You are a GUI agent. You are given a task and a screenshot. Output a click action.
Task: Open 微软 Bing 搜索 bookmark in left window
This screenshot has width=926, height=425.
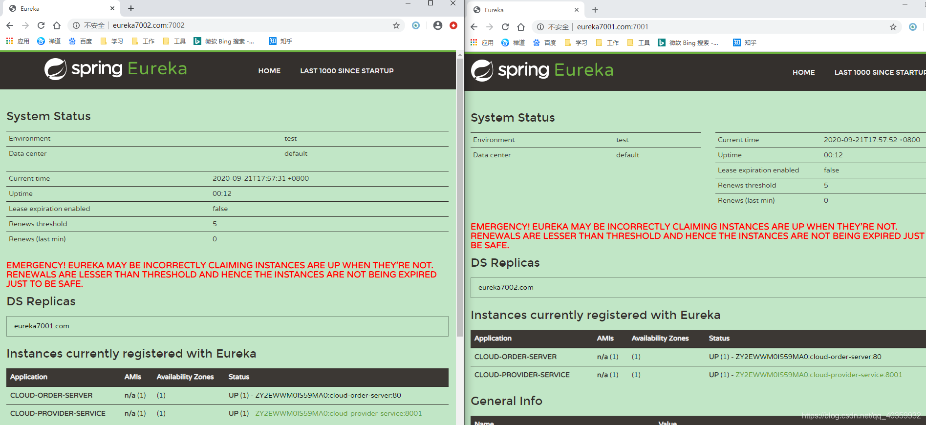click(224, 41)
